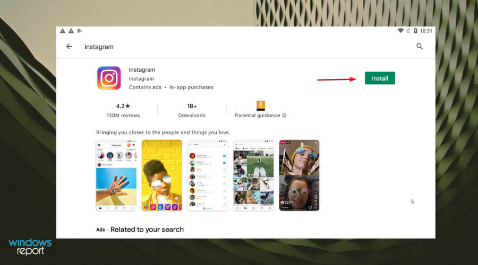Click the second warning triangle status icon
The height and width of the screenshot is (265, 478).
pyautogui.click(x=71, y=31)
